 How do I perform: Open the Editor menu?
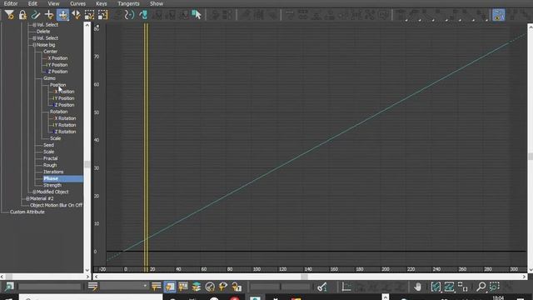[11, 3]
